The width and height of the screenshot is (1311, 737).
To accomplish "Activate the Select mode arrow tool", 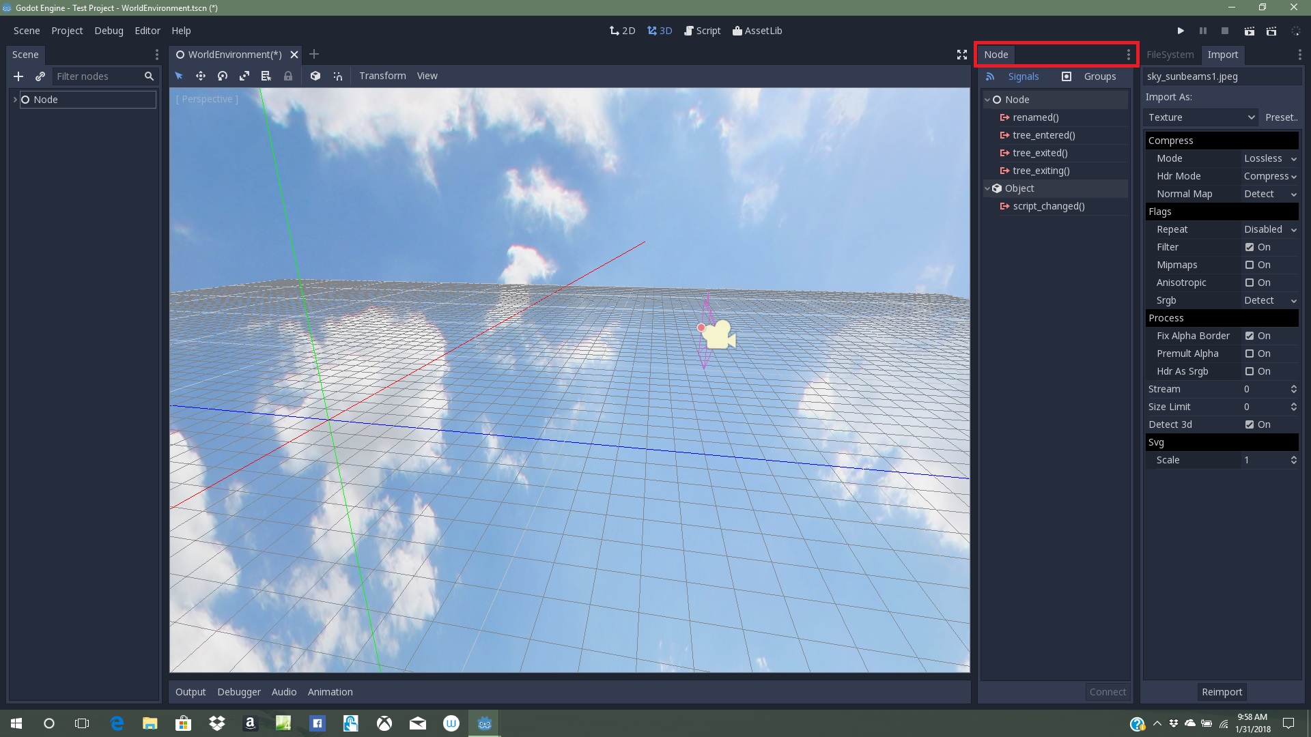I will click(179, 76).
